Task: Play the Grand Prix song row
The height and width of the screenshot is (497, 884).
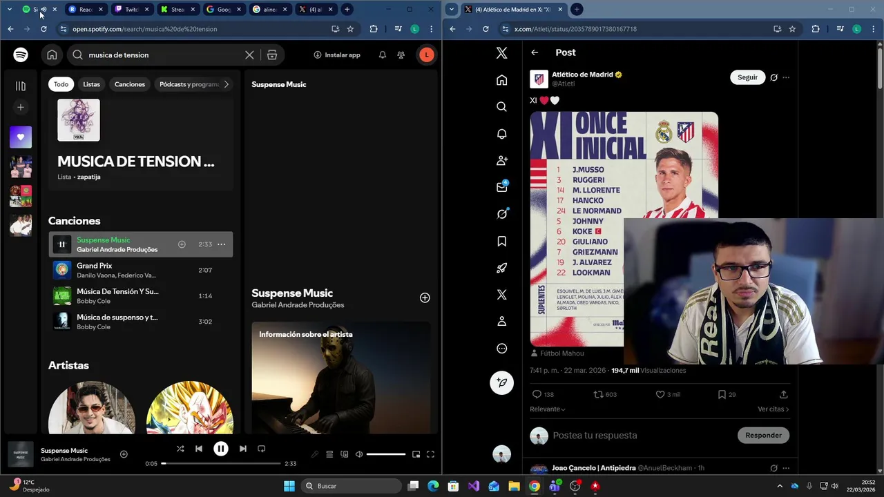Action: (141, 270)
